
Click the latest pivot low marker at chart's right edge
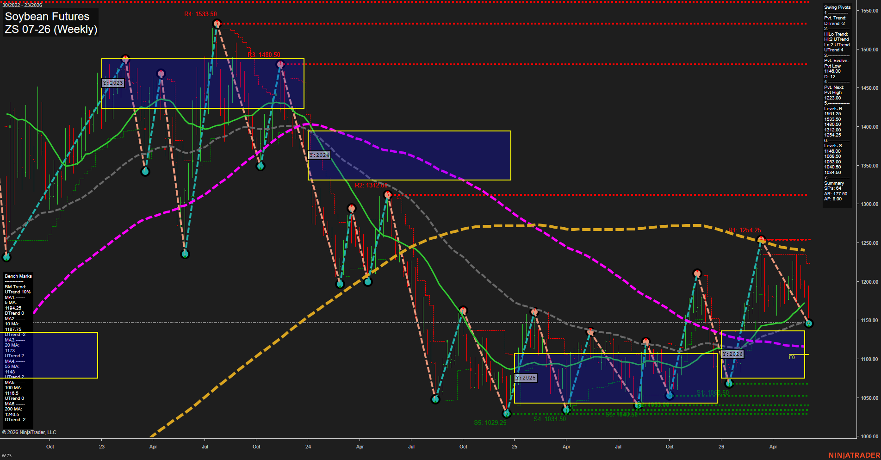(x=809, y=324)
